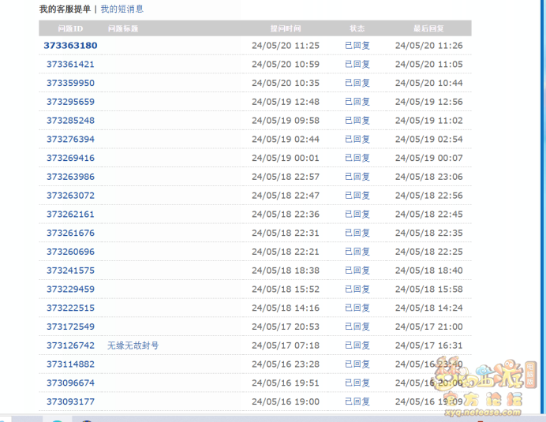This screenshot has width=546, height=422.
Task: Open the 我的短消息 tab
Action: point(122,9)
